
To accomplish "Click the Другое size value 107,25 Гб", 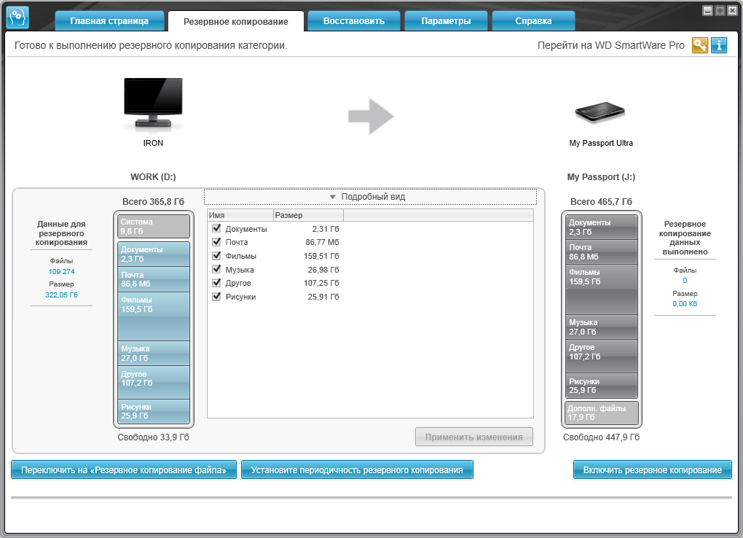I will (321, 283).
